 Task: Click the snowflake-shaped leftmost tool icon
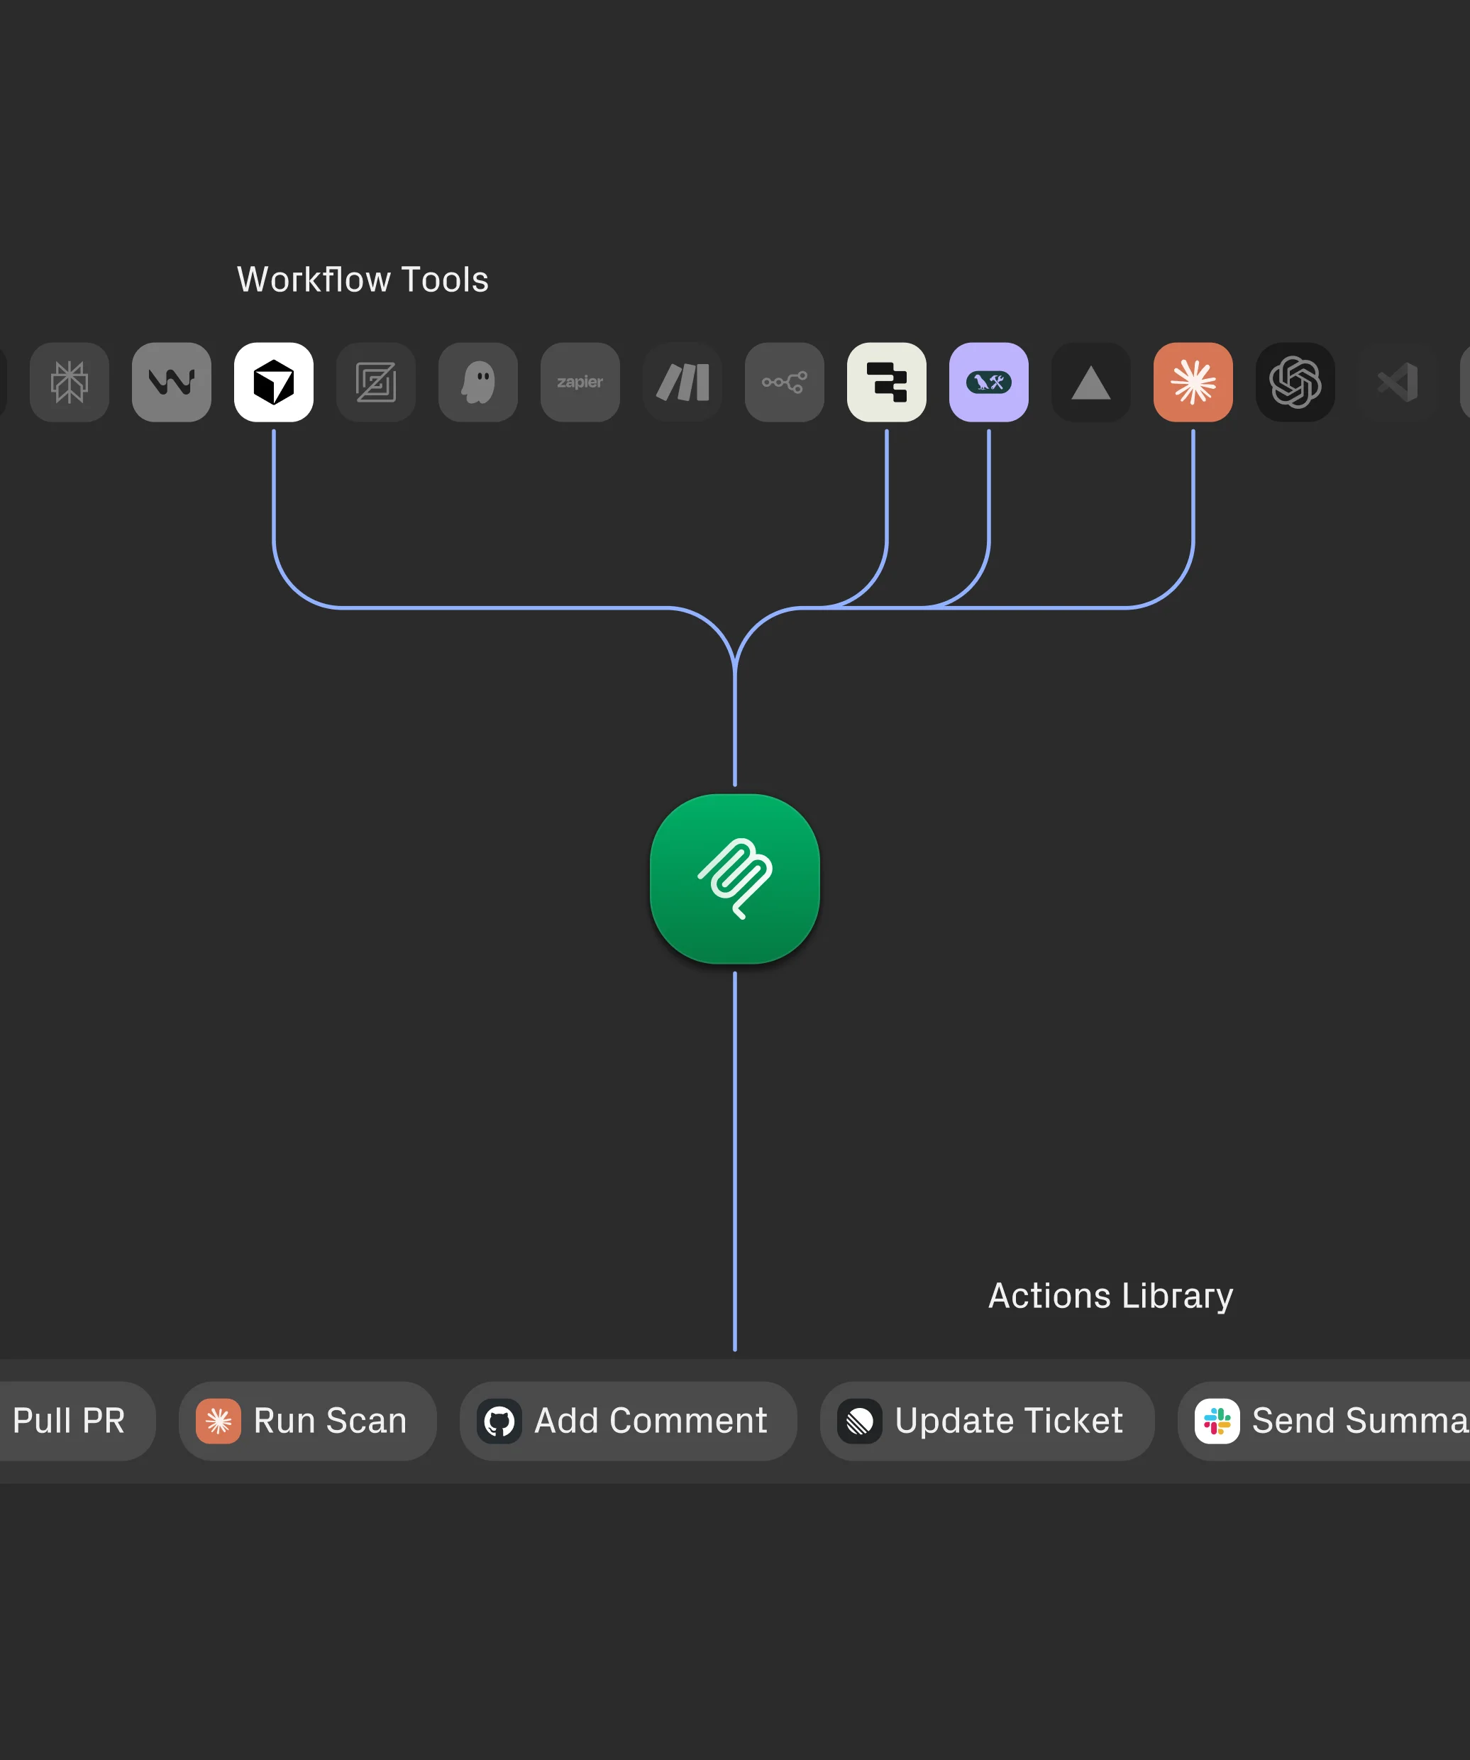click(69, 383)
